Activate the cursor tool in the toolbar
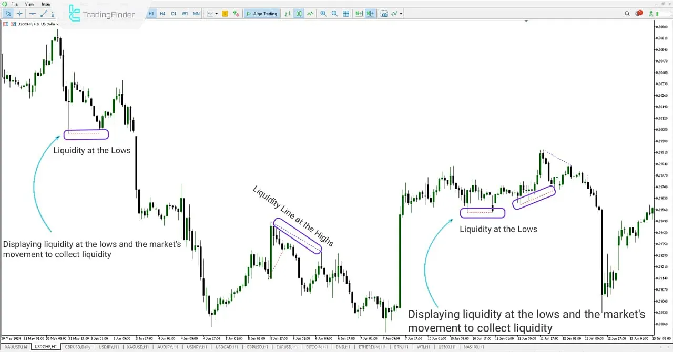The image size is (673, 352). [8, 13]
